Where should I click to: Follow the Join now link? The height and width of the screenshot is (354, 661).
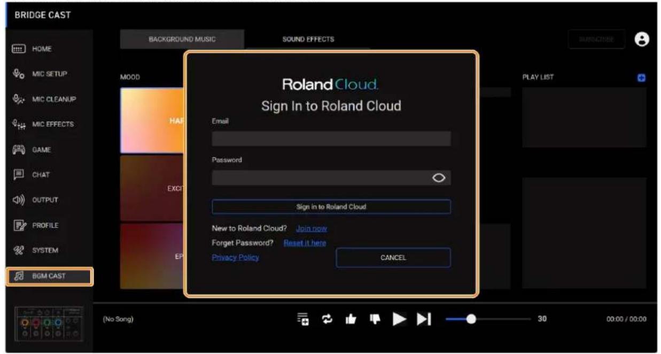pos(311,228)
